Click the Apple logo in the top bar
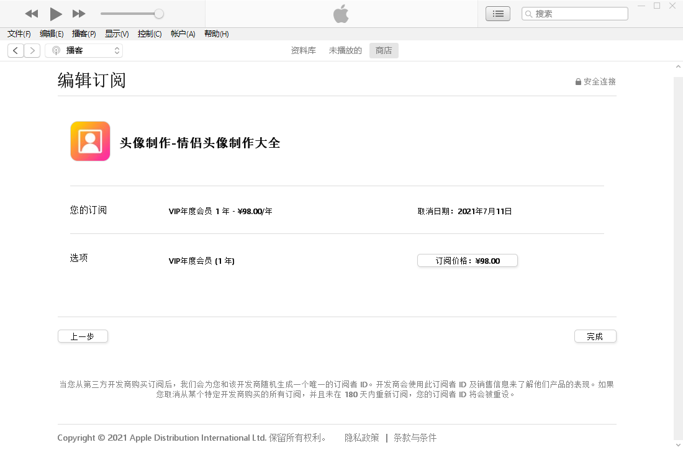 (x=341, y=14)
